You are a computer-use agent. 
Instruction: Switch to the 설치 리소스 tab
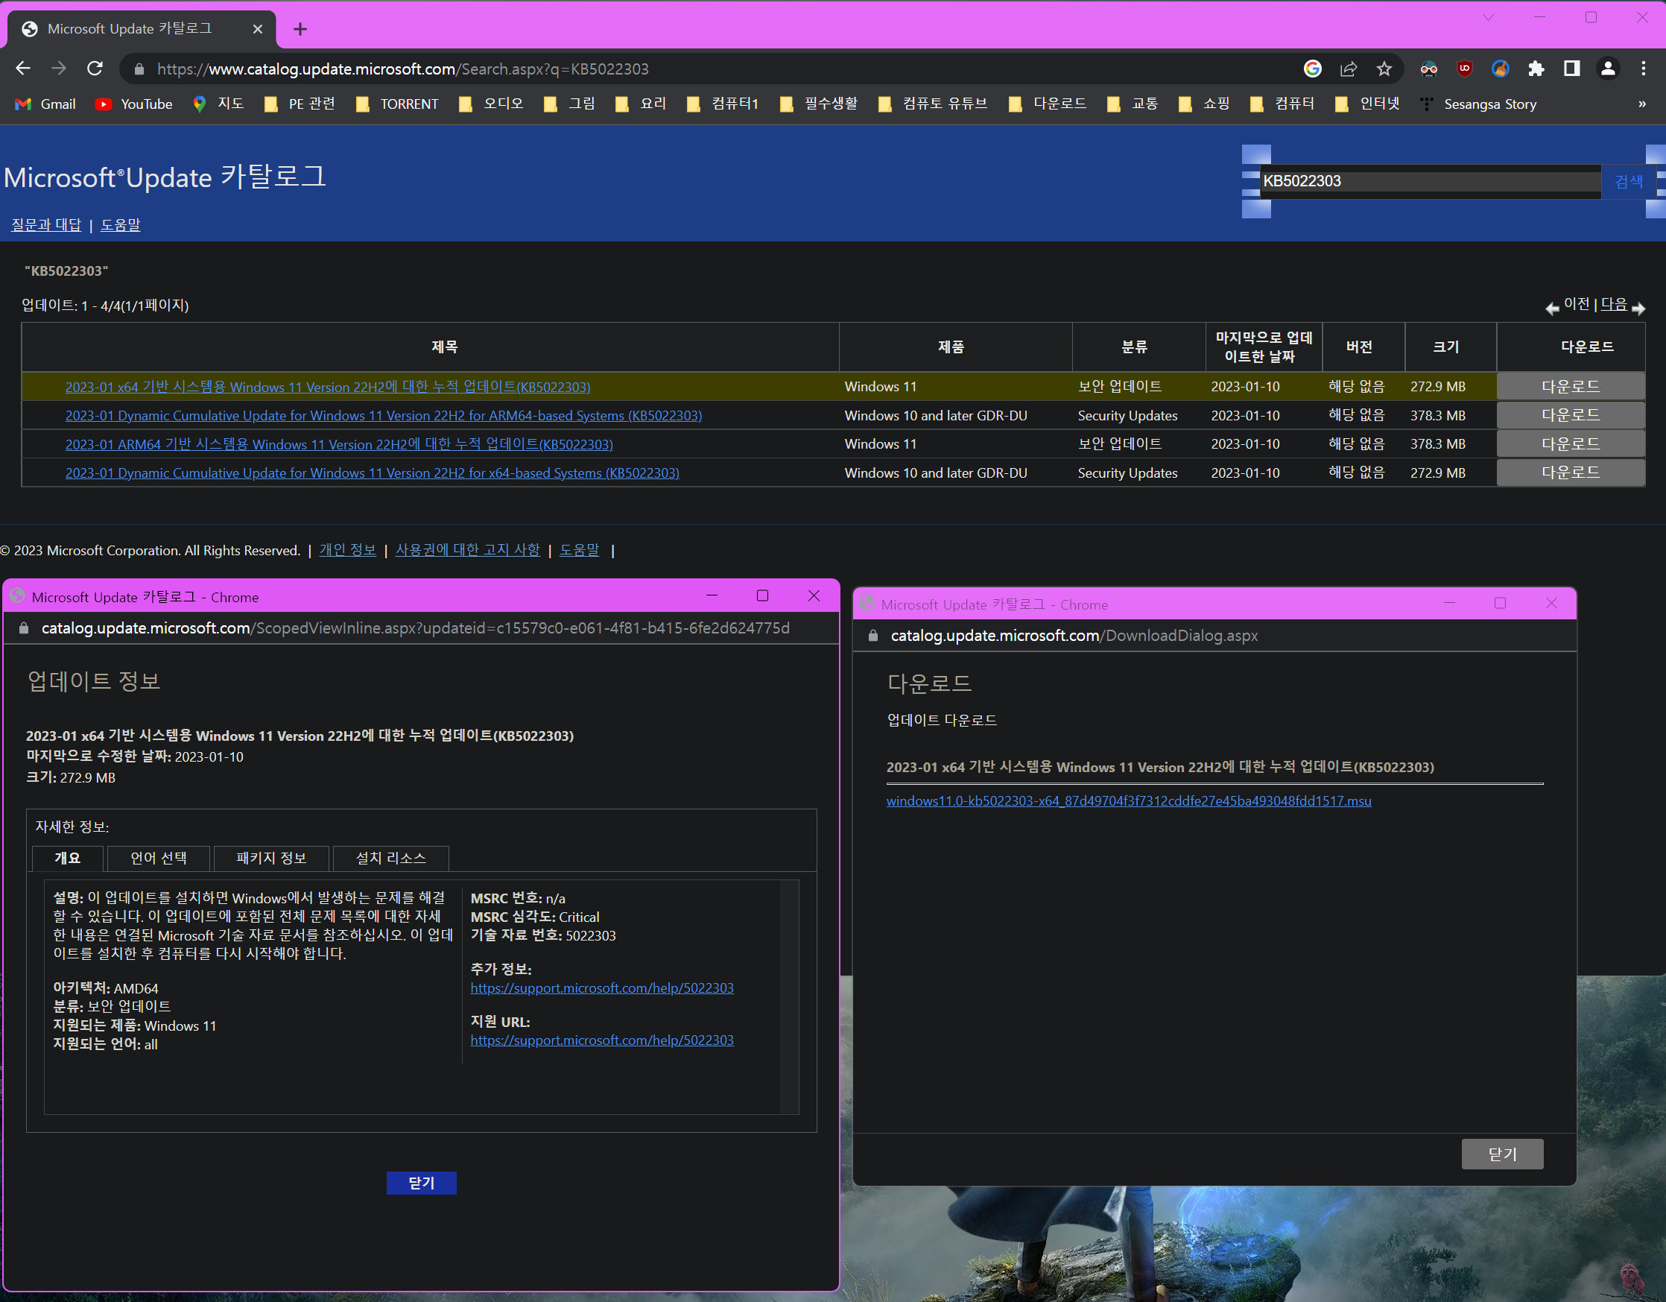[391, 858]
